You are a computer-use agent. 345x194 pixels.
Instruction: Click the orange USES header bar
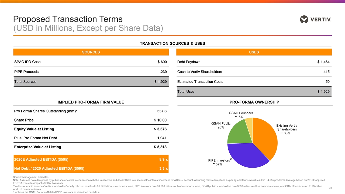click(254, 52)
